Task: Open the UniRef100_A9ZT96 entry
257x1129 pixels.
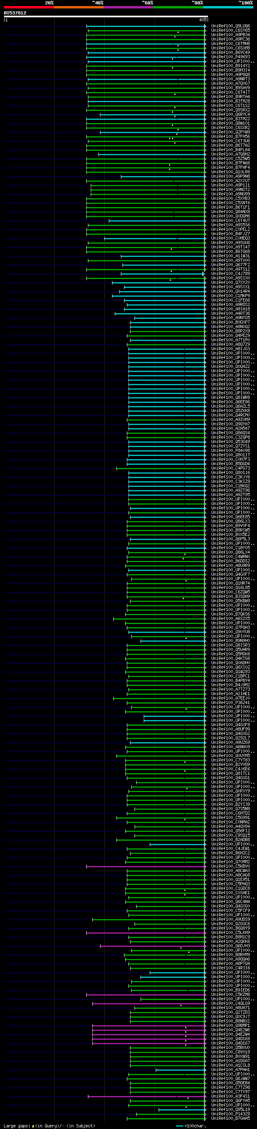Action: click(x=231, y=490)
